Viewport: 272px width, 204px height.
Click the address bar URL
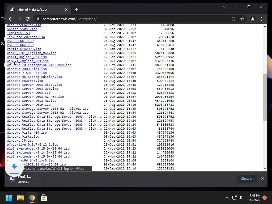[69, 19]
